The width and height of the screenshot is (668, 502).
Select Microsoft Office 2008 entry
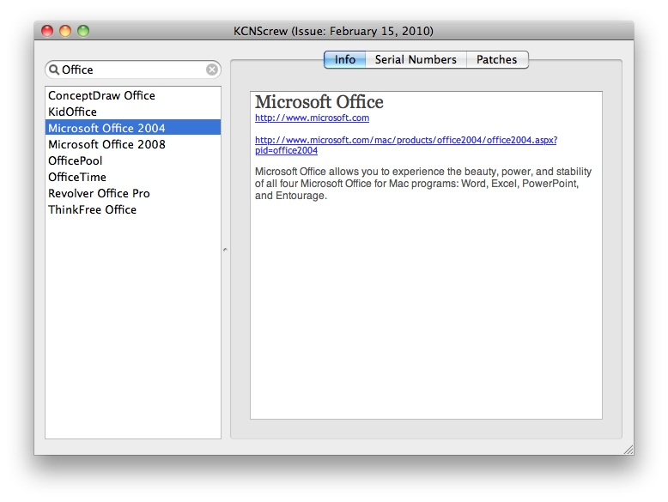[x=133, y=144]
